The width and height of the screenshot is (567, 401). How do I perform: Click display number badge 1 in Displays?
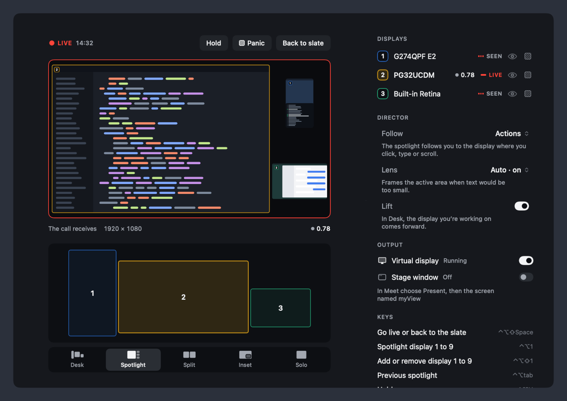[383, 56]
